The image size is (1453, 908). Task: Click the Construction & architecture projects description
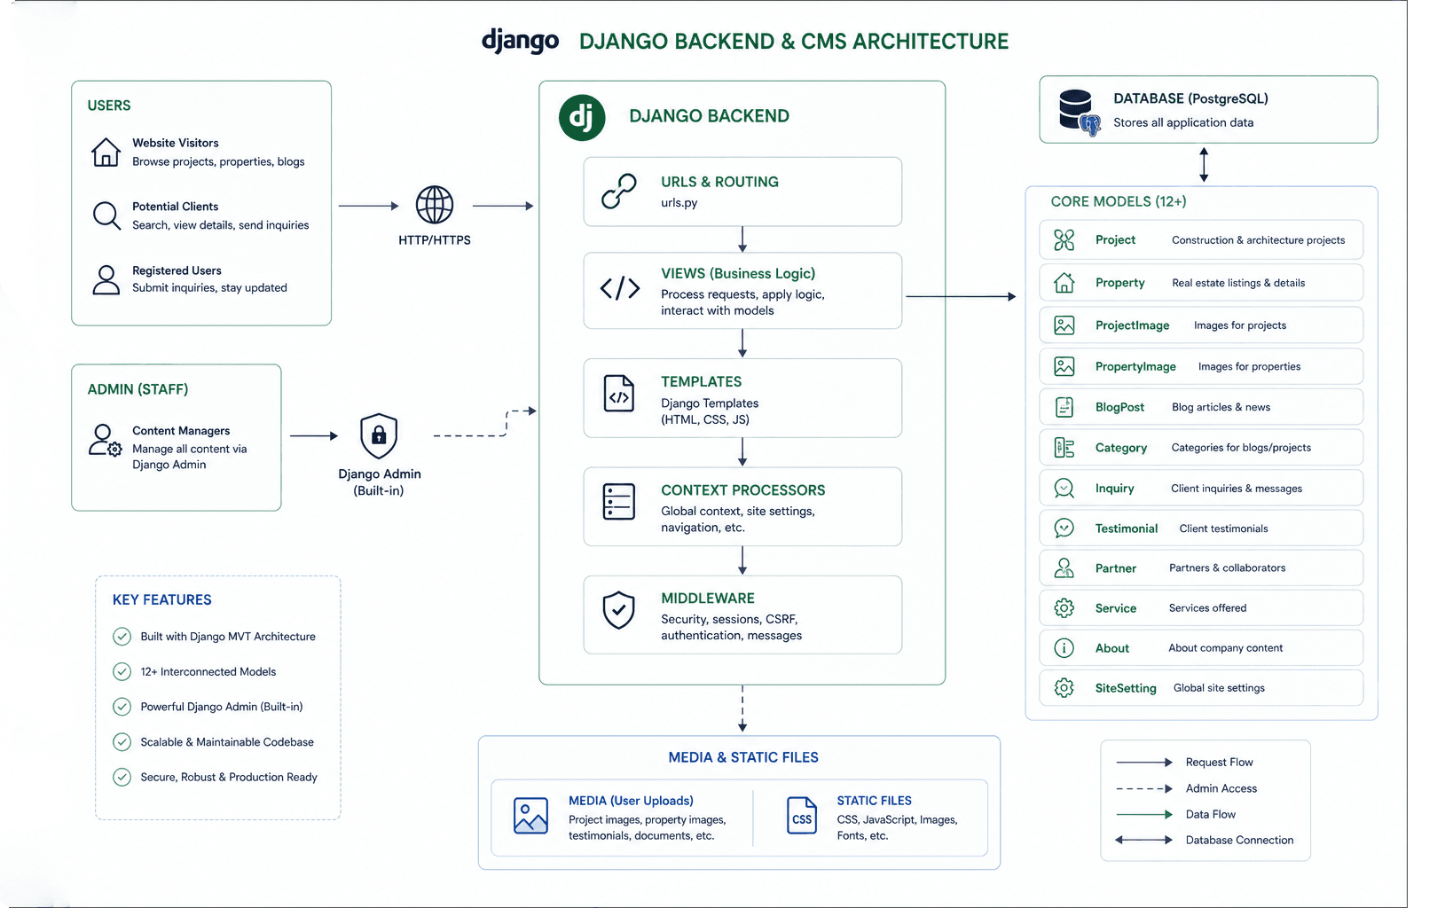tap(1258, 240)
